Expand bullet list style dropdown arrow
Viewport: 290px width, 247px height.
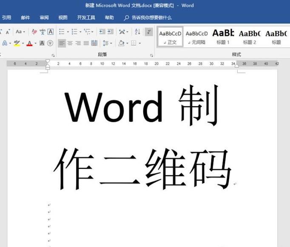point(68,32)
